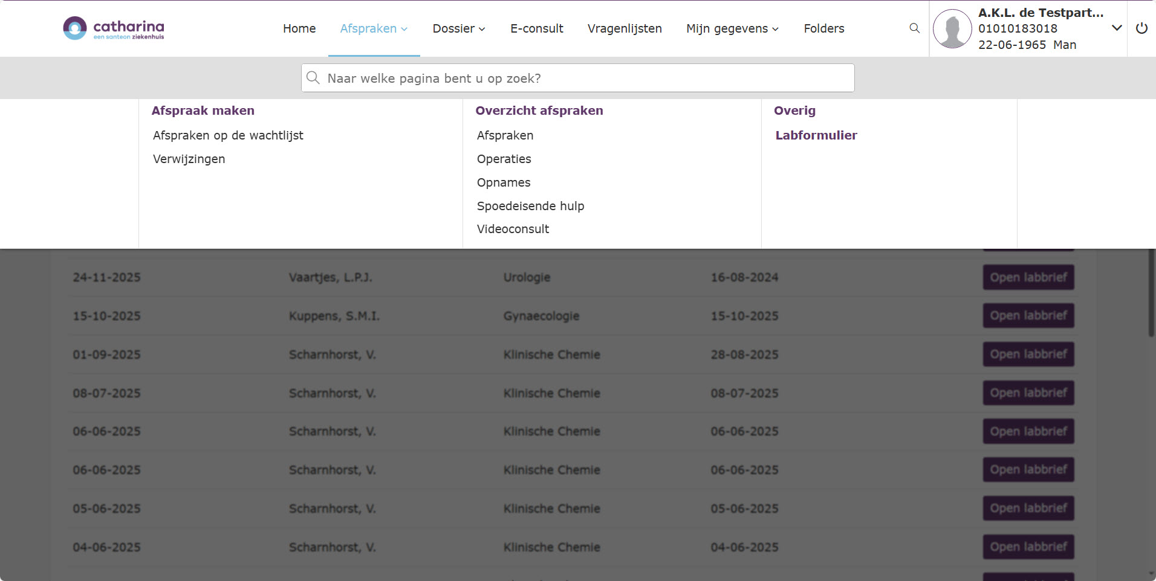The width and height of the screenshot is (1156, 581).
Task: Open the Operaties overview link
Action: [x=504, y=159]
